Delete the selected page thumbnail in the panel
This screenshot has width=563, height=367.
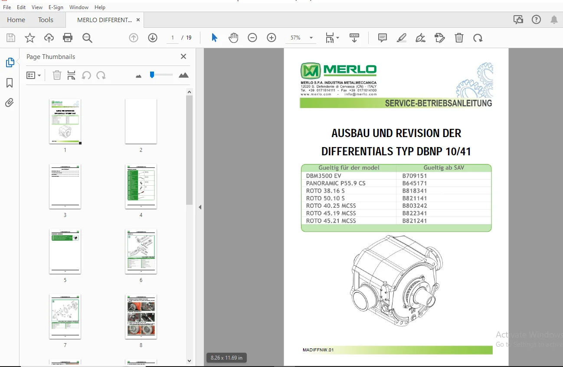[57, 75]
